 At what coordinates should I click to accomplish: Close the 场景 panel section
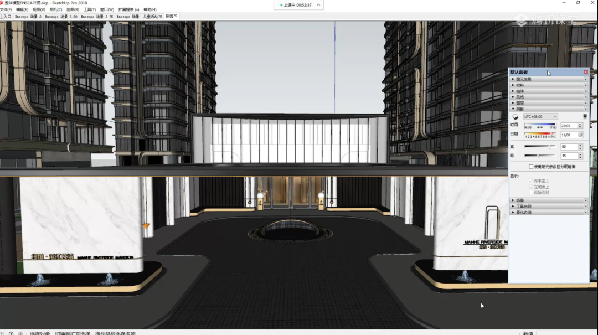pyautogui.click(x=586, y=200)
